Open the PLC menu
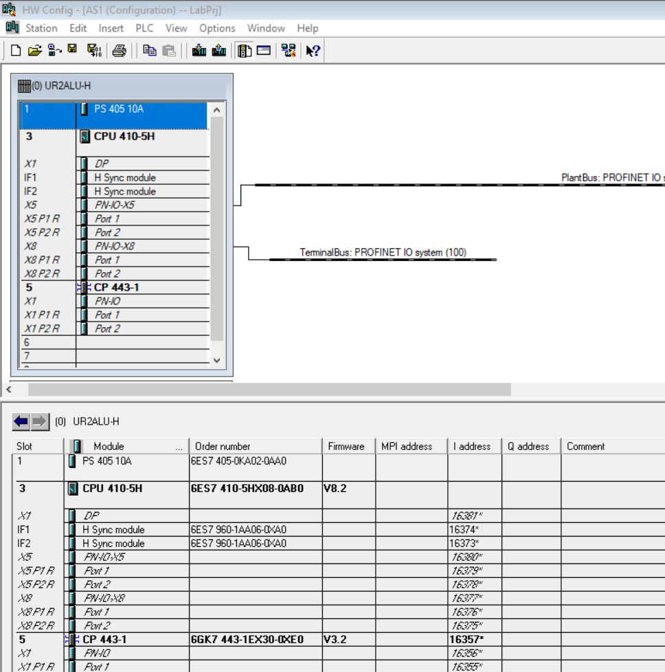 [x=144, y=28]
